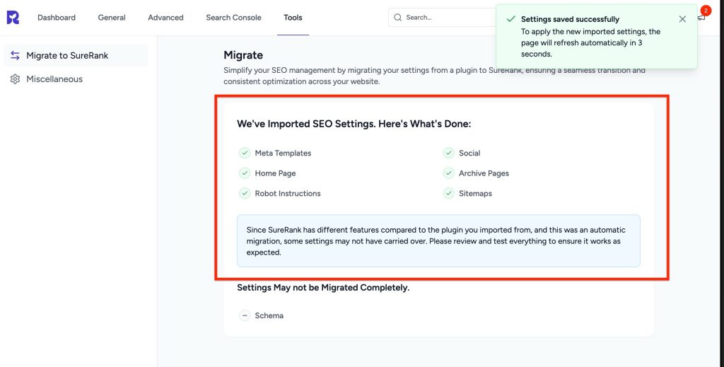Open the Dashboard tab
724x367 pixels.
click(x=57, y=18)
